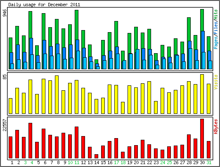
Task: Click green day 31 label
Action: pyautogui.click(x=209, y=162)
